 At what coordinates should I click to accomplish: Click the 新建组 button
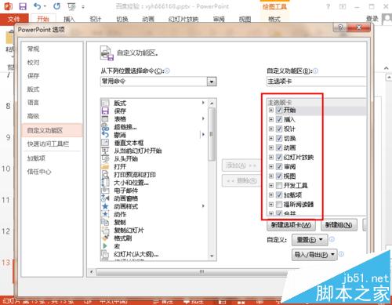(339, 225)
